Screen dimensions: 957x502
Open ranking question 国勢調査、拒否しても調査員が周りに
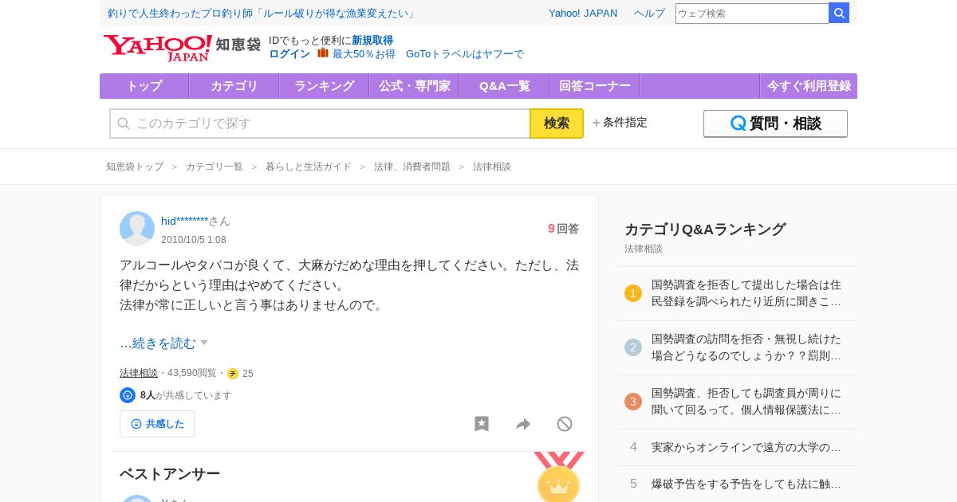746,402
